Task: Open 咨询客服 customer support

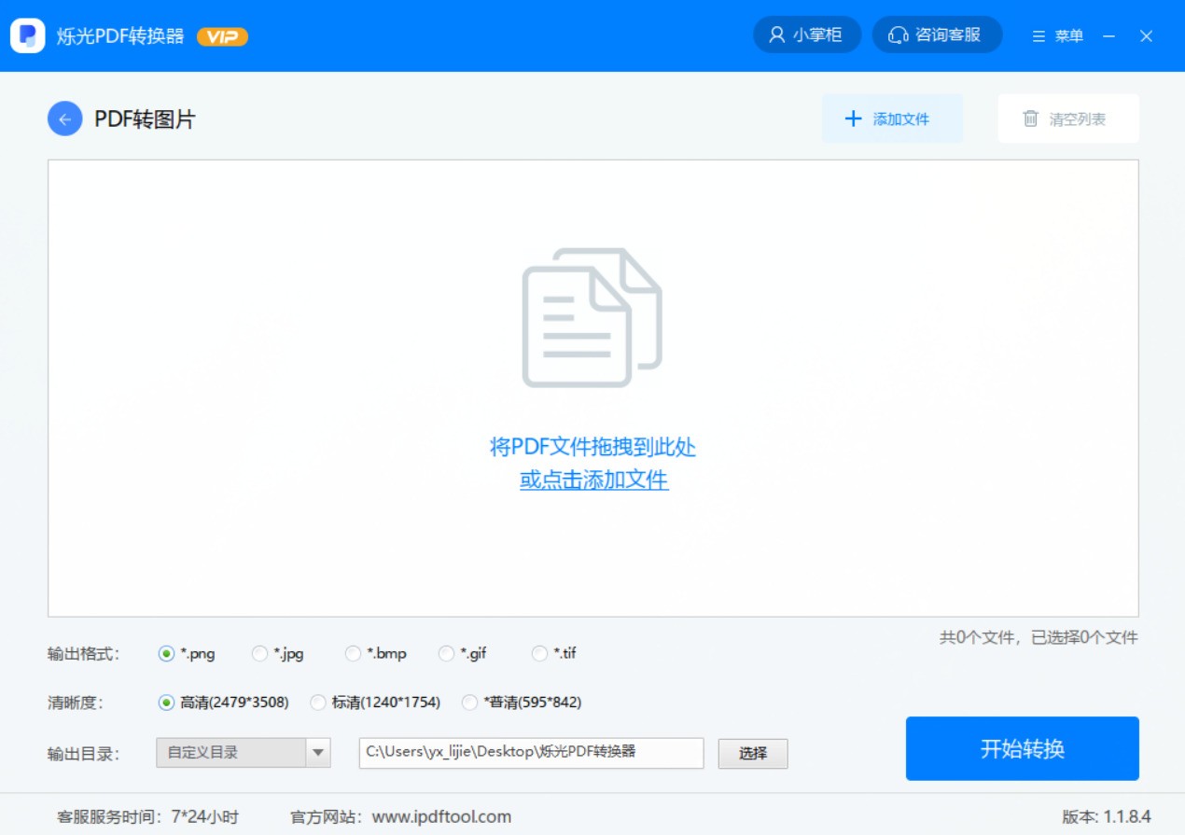Action: [x=937, y=35]
